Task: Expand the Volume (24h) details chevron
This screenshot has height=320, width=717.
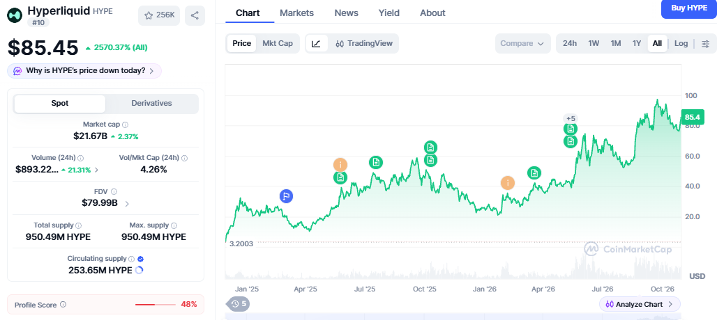Action: tap(96, 170)
